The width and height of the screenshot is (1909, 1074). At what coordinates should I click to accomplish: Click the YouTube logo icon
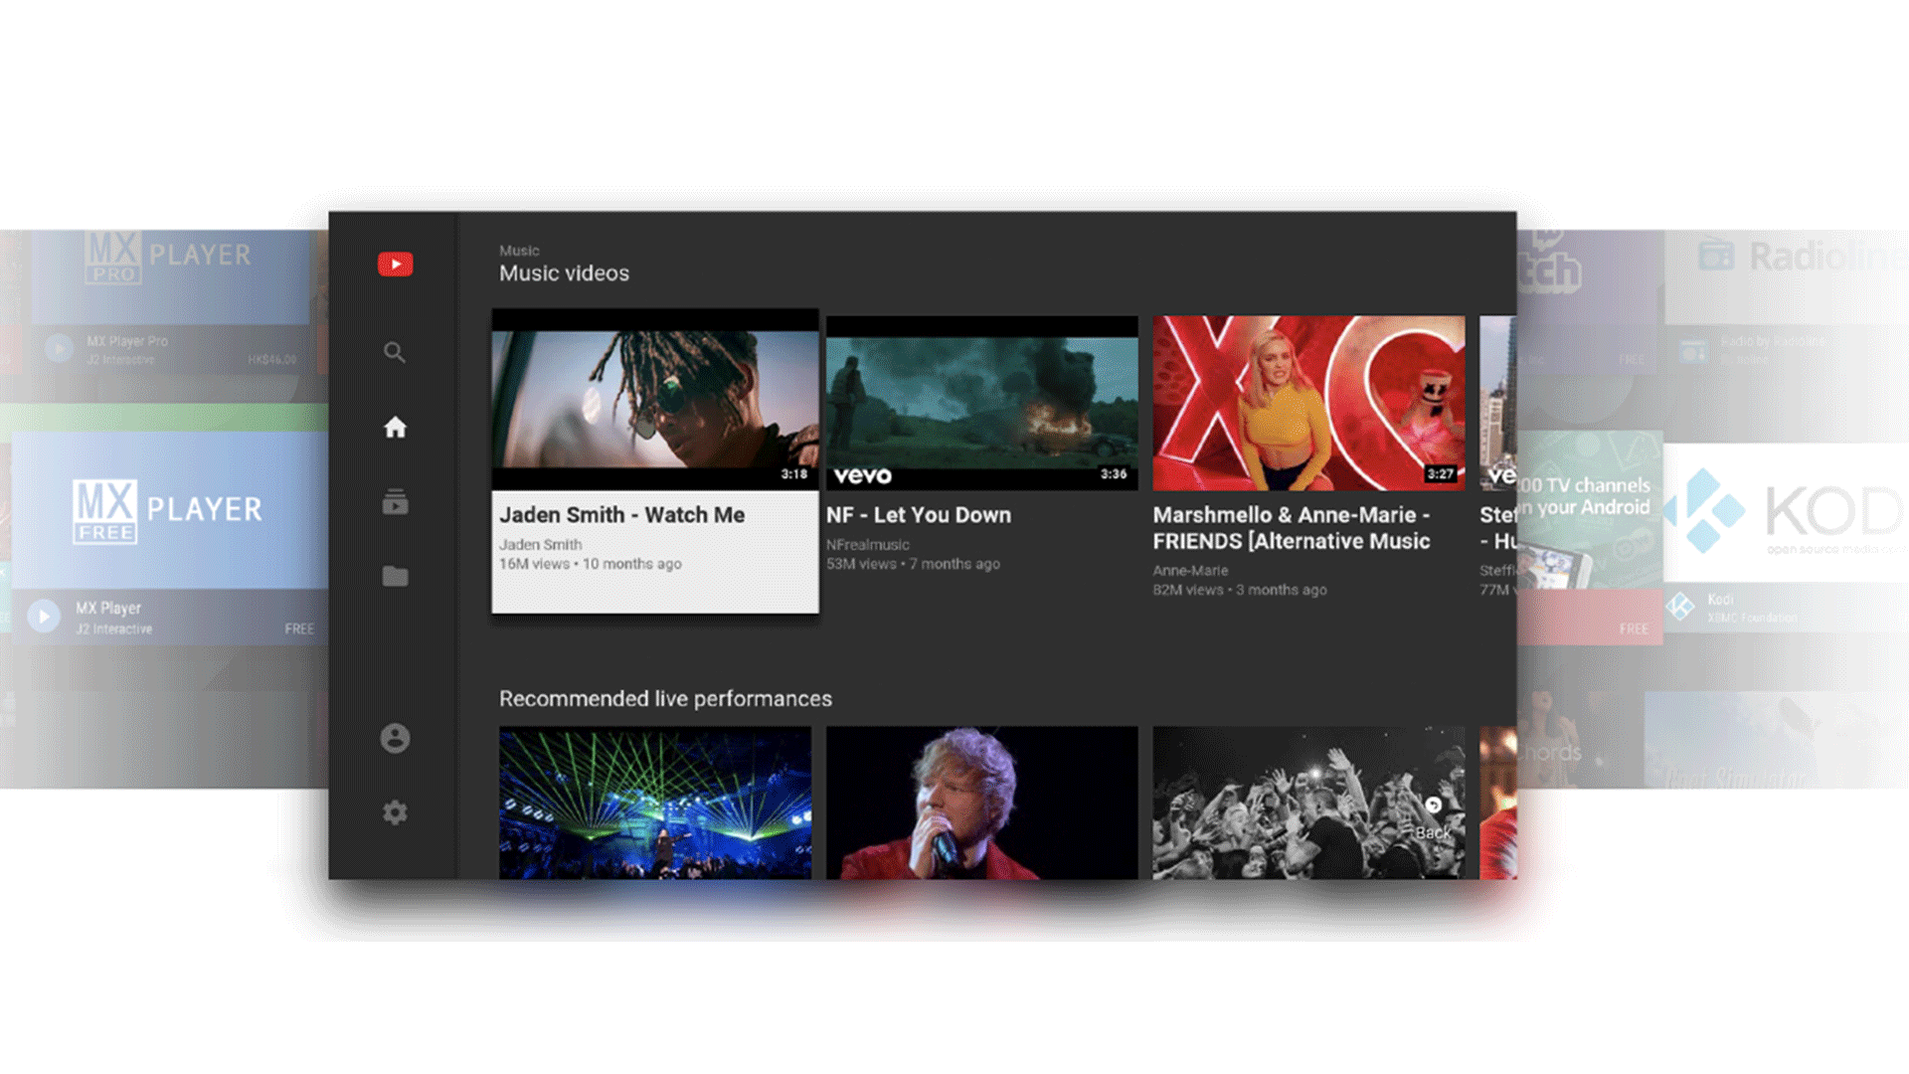coord(395,264)
